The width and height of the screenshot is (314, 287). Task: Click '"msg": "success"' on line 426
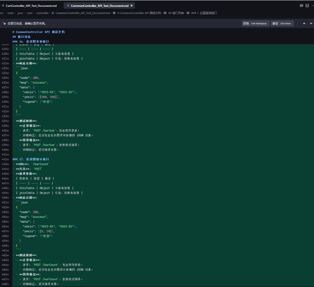(x=34, y=83)
